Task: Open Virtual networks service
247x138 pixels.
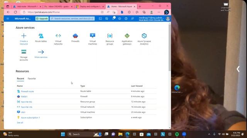Action: (58, 39)
